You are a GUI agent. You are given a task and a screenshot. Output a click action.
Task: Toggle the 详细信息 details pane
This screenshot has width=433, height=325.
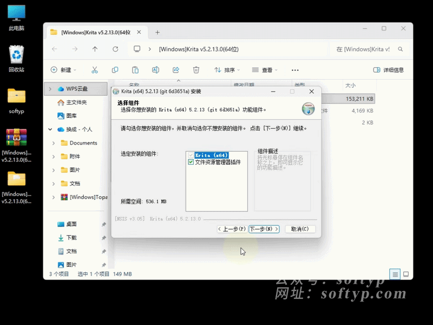click(389, 70)
